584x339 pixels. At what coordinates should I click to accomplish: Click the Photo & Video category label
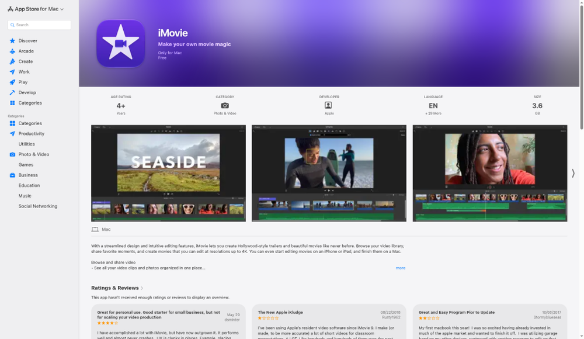tap(225, 113)
